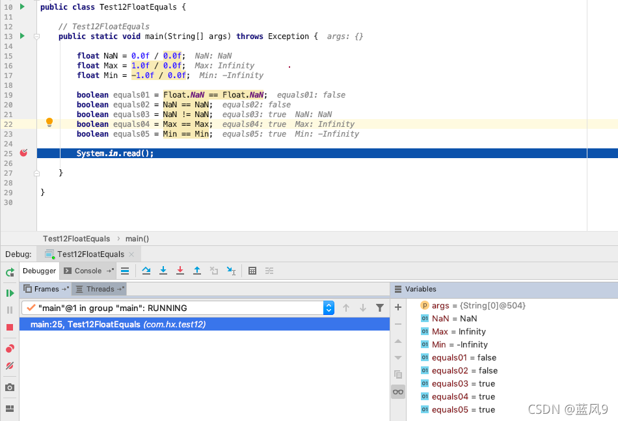Screen dimensions: 618x421
Task: Close the Test12FloatEquals debug tab
Action: 131,254
